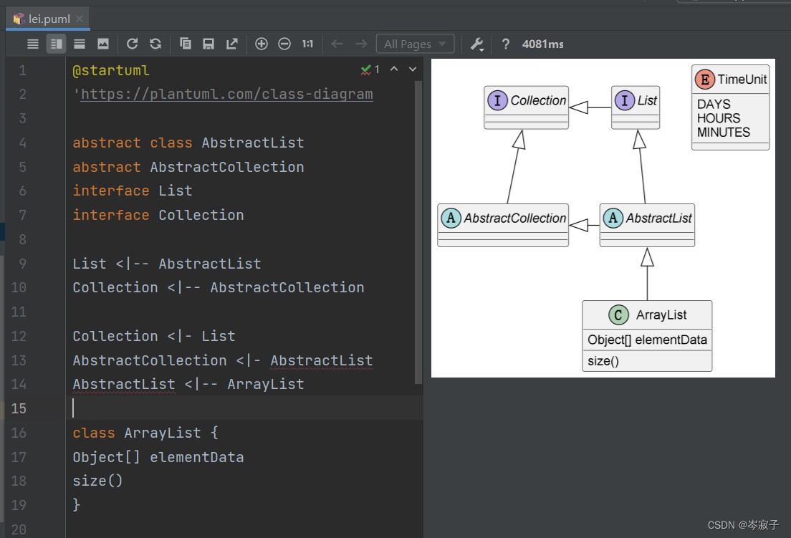The width and height of the screenshot is (791, 538).
Task: Click the help question mark icon
Action: (506, 44)
